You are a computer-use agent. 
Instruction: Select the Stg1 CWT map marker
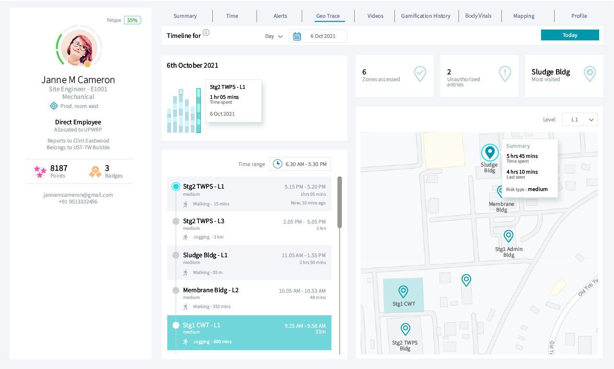tap(404, 291)
